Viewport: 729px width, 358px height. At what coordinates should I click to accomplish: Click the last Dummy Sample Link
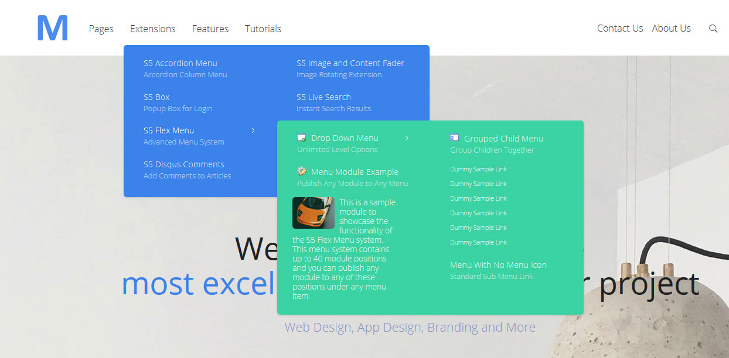point(479,242)
